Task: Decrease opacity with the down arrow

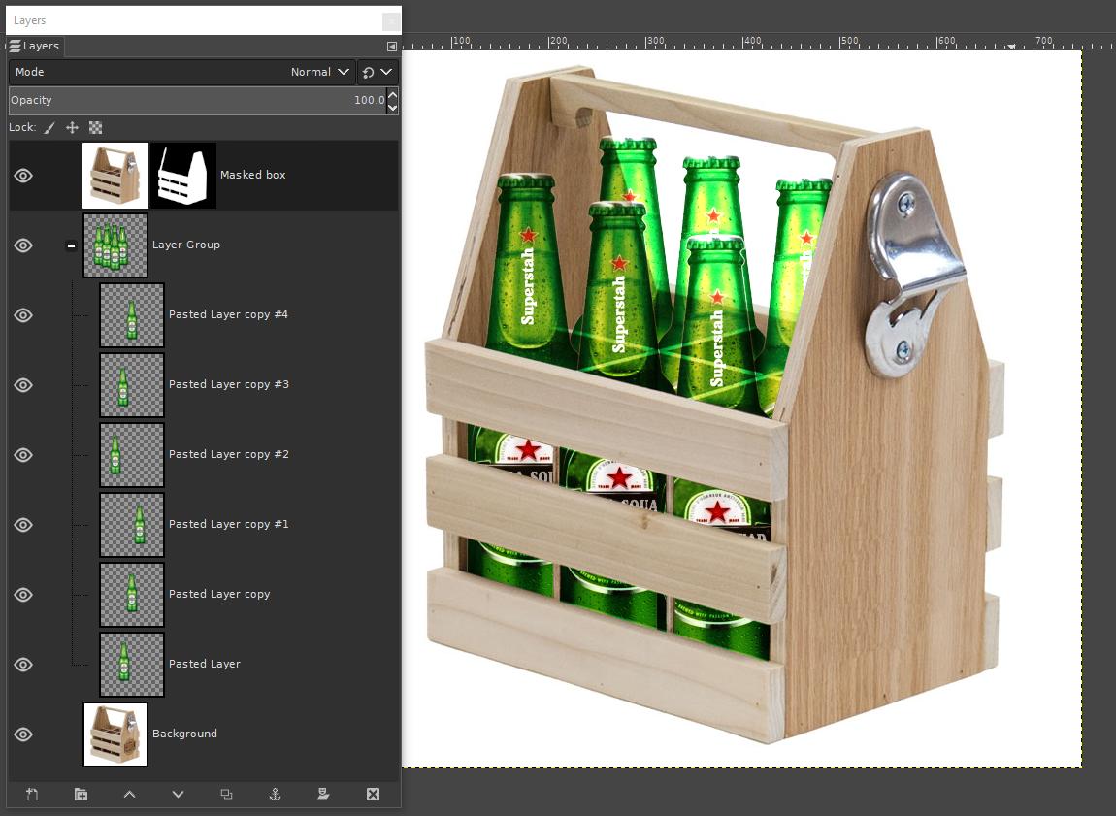Action: click(x=392, y=108)
